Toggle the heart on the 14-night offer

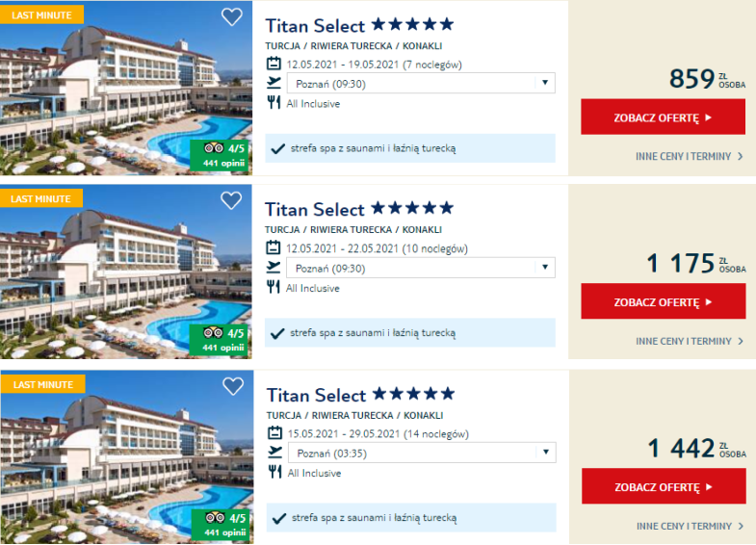tap(233, 386)
